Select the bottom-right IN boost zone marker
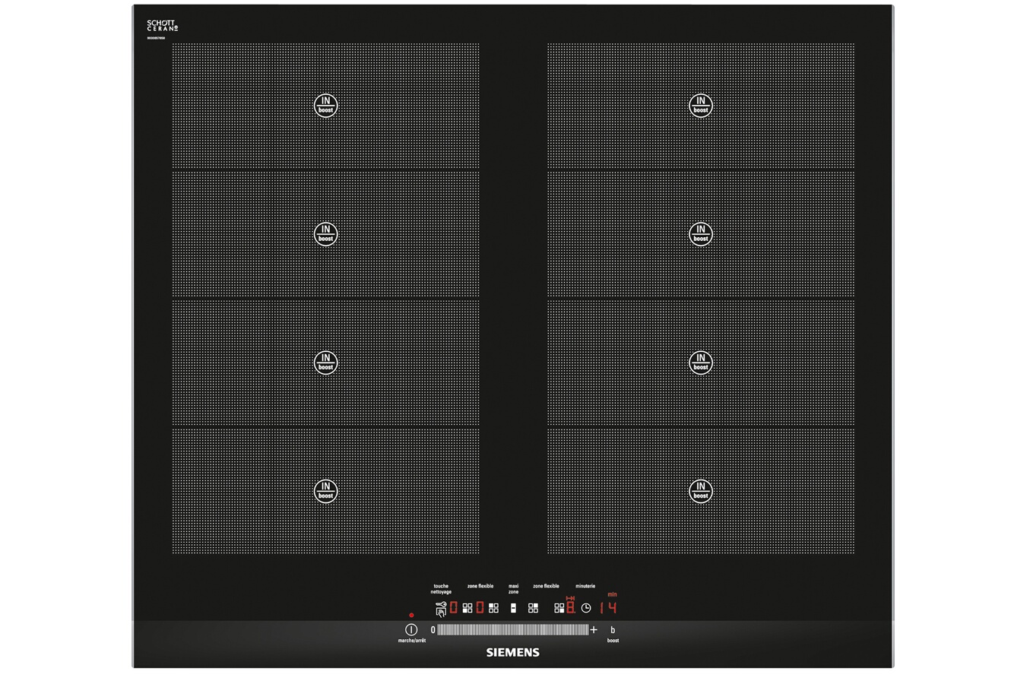Viewport: 1030px width, 684px height. pos(700,491)
